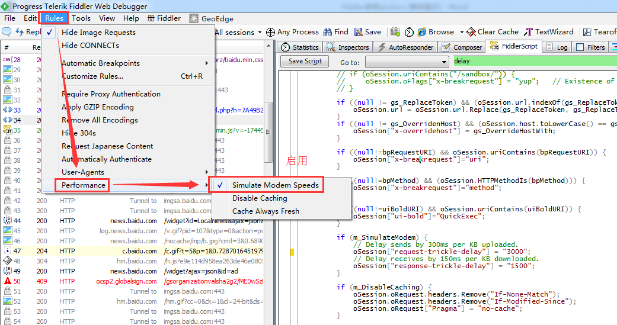The height and width of the screenshot is (325, 617).
Task: Click the lock icon on session 51
Action: [8, 291]
